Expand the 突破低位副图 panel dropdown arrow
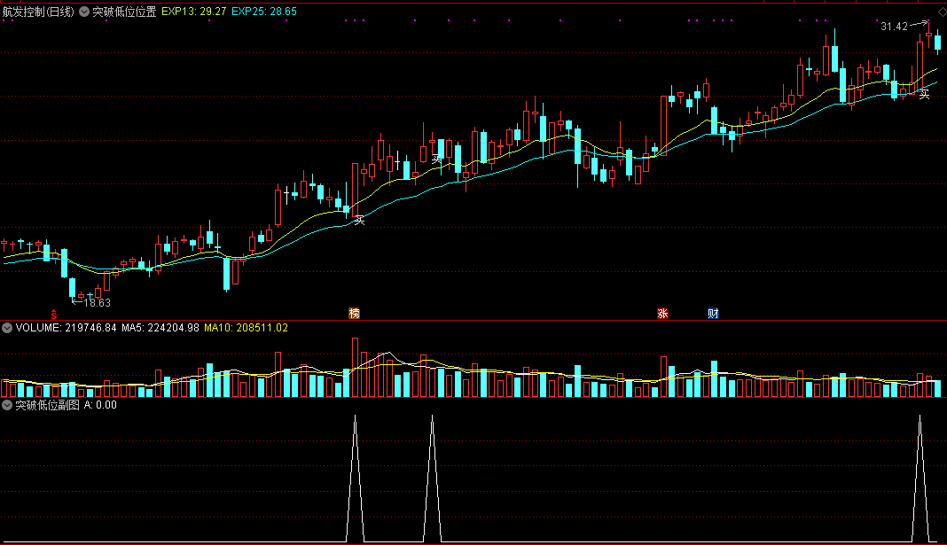Viewport: 947px width, 545px height. tap(7, 405)
